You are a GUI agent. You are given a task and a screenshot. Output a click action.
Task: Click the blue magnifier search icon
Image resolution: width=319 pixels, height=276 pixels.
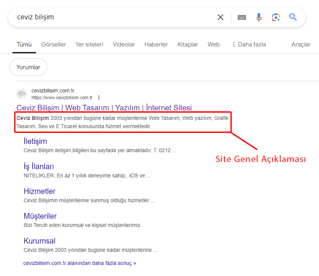pos(293,17)
